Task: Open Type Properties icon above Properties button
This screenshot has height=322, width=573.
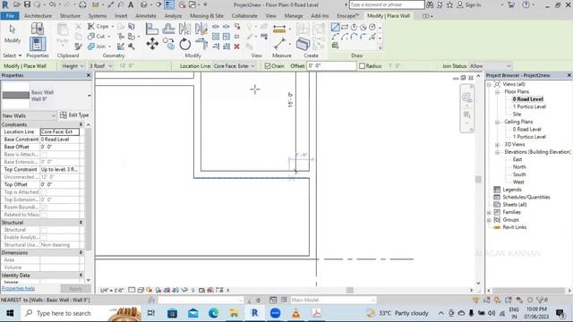Action: 38,29
